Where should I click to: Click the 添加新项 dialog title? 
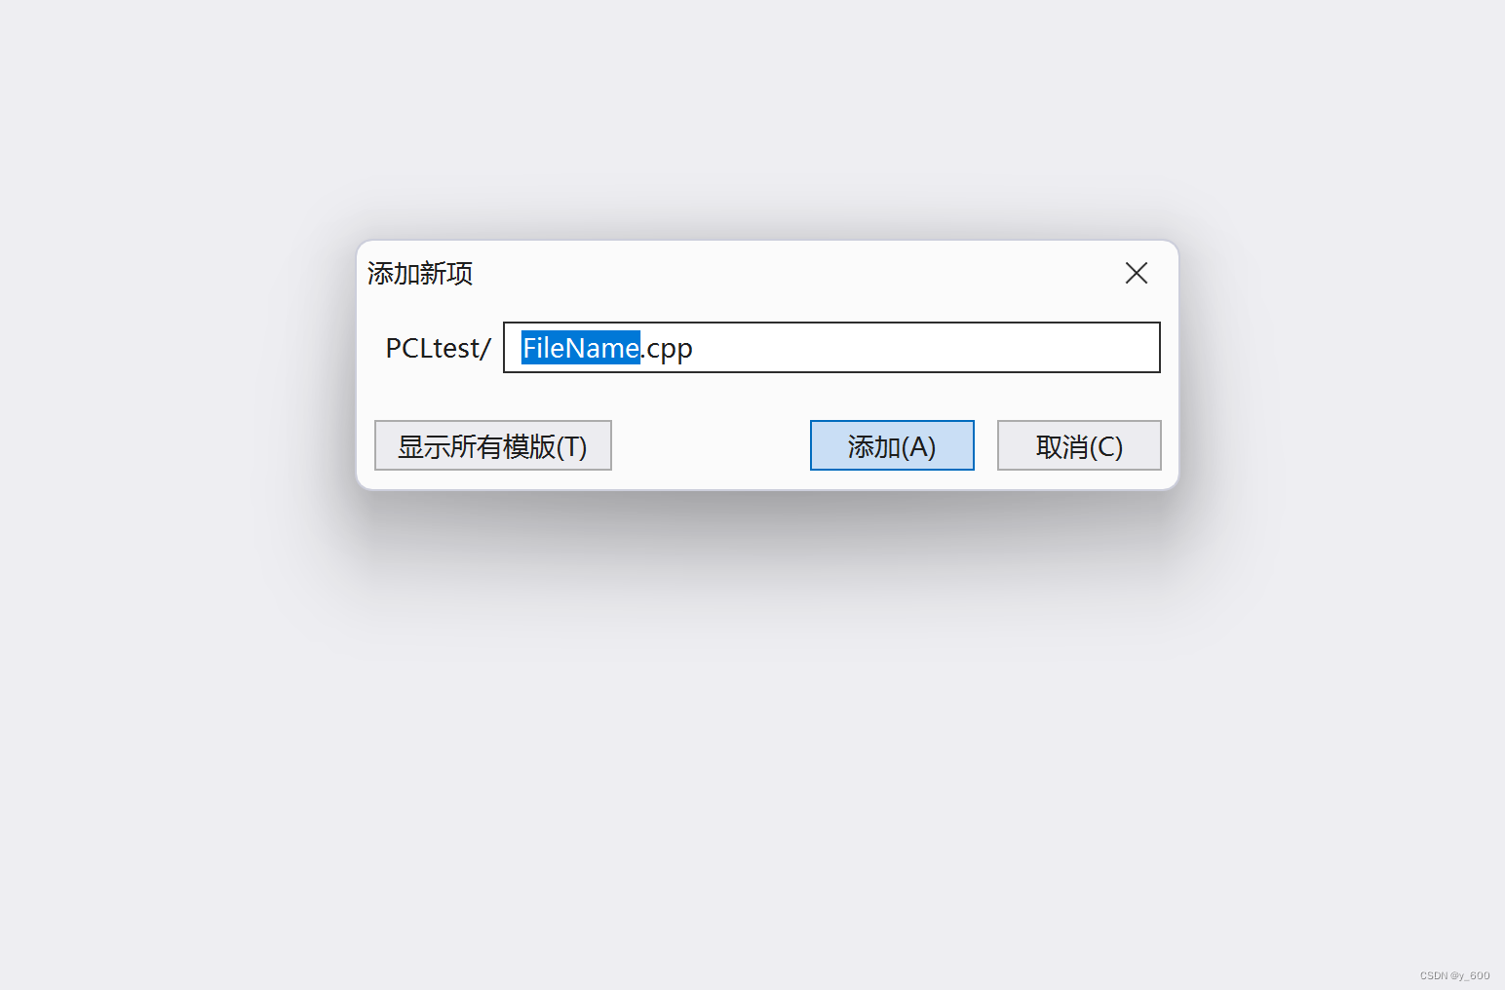[420, 273]
